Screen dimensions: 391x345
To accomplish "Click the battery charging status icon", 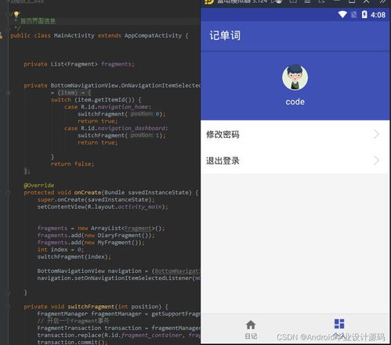I will tap(364, 14).
